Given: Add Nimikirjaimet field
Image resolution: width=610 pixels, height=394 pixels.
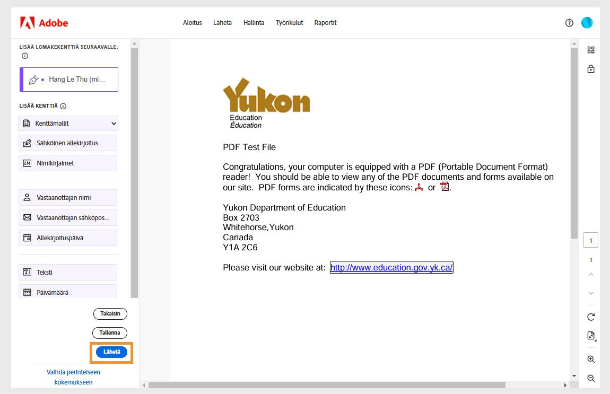Looking at the screenshot, I should pyautogui.click(x=68, y=163).
